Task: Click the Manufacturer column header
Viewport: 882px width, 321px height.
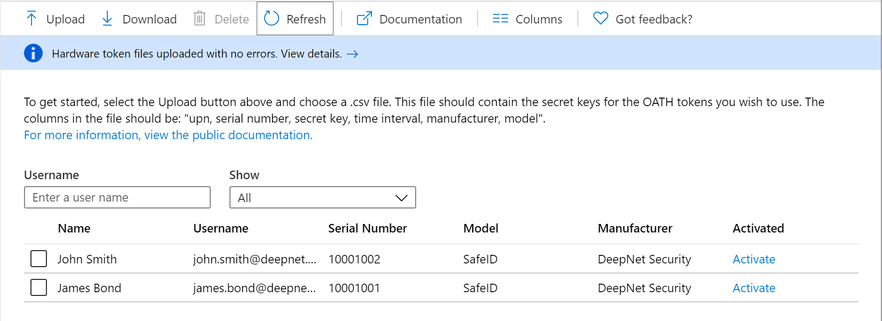Action: [x=634, y=228]
